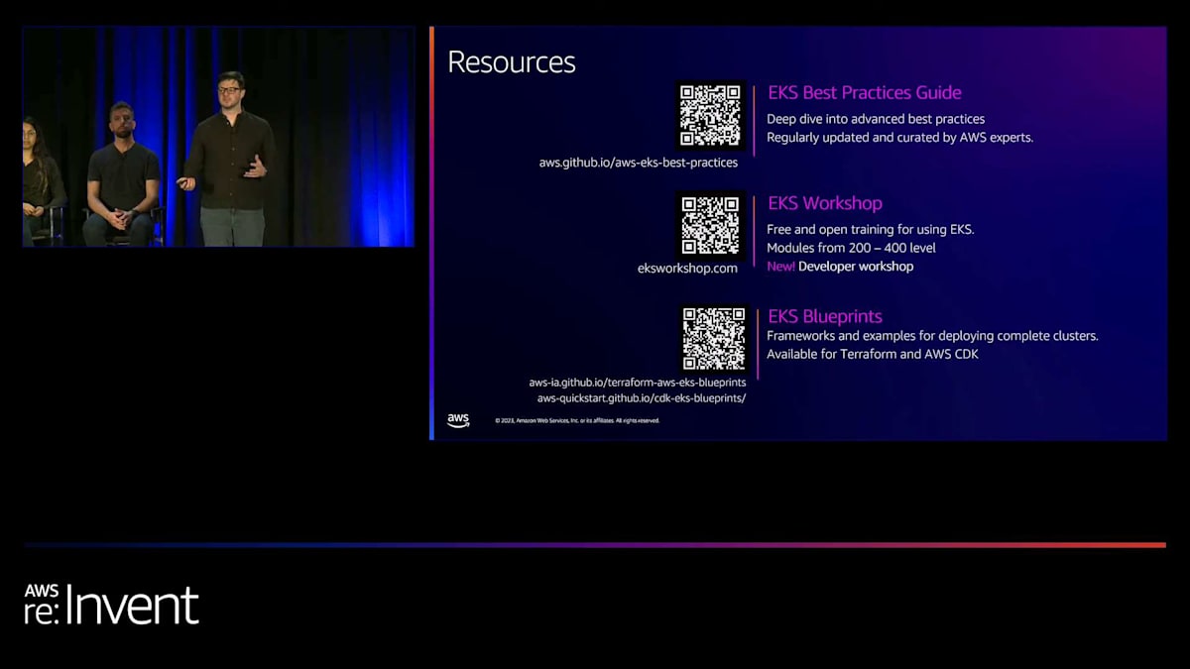This screenshot has width=1190, height=669.
Task: Click the EKS Workshop QR code
Action: pyautogui.click(x=710, y=226)
